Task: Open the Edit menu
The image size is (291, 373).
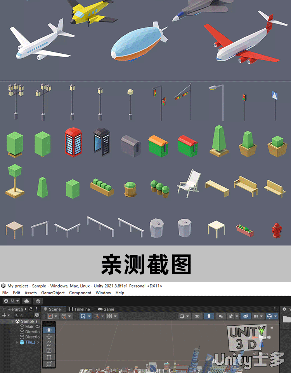Action: tap(16, 293)
